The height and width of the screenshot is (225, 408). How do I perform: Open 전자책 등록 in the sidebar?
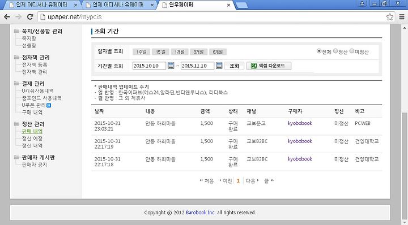(35, 64)
